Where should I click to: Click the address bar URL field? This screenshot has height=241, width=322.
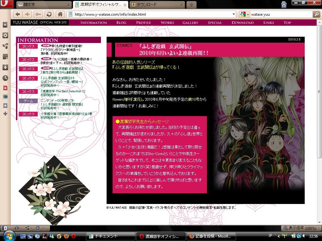pyautogui.click(x=152, y=14)
